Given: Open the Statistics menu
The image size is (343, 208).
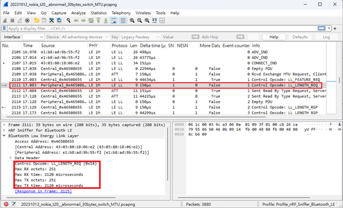Looking at the screenshot, I should 98,13.
